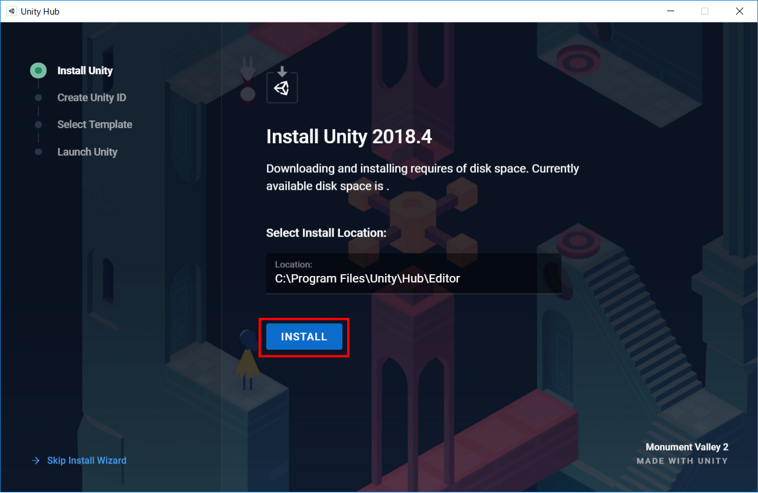Viewport: 758px width, 493px height.
Task: Click the MADE WITH UNITY text
Action: tap(682, 461)
